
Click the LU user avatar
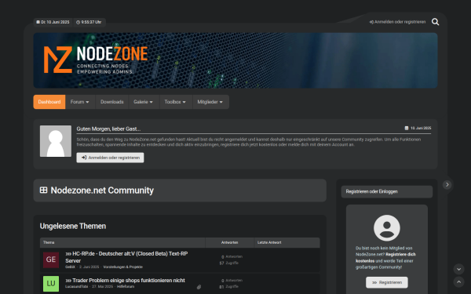coord(51,284)
